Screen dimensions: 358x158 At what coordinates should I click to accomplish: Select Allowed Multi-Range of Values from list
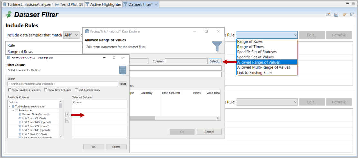point(263,67)
